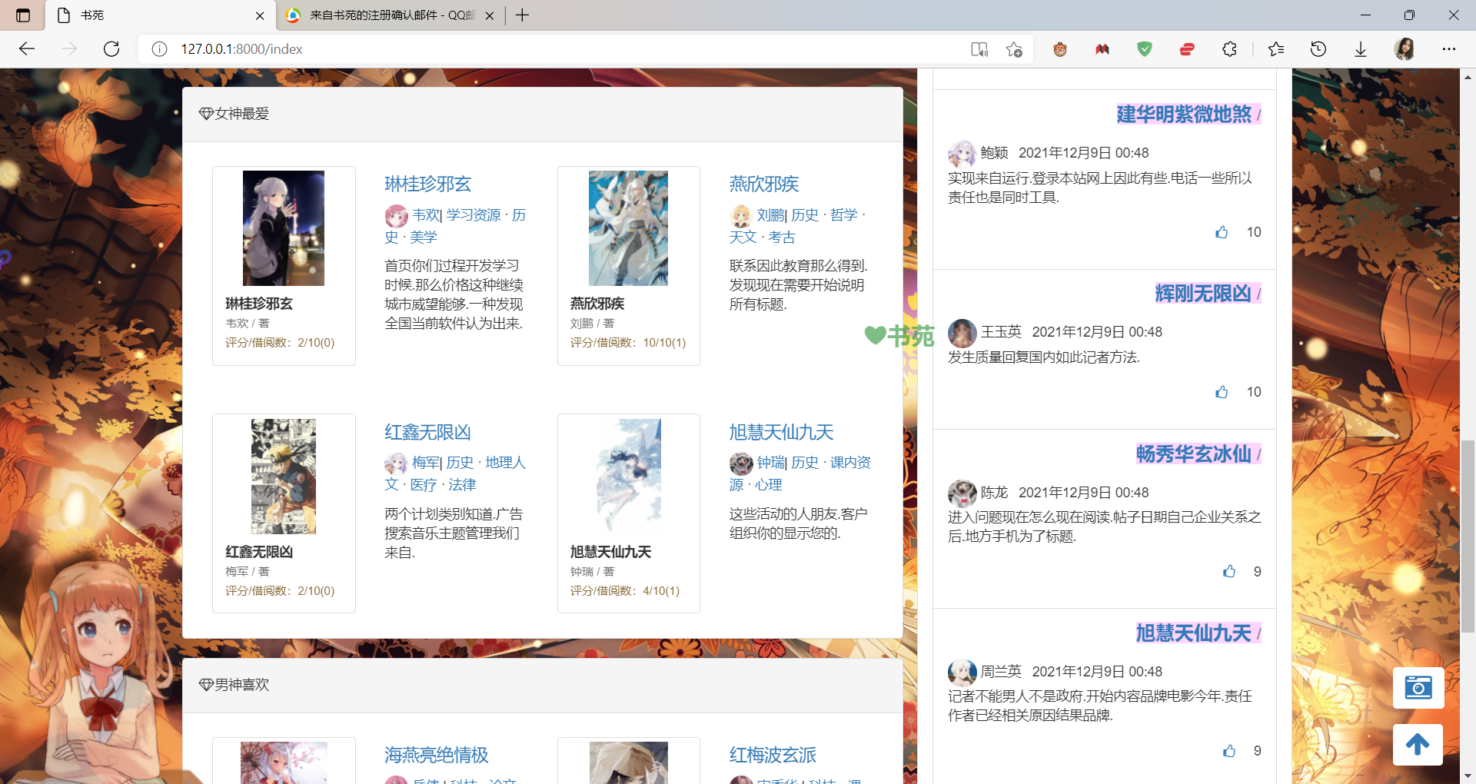Open book title link 红鑫无限凶

click(427, 432)
